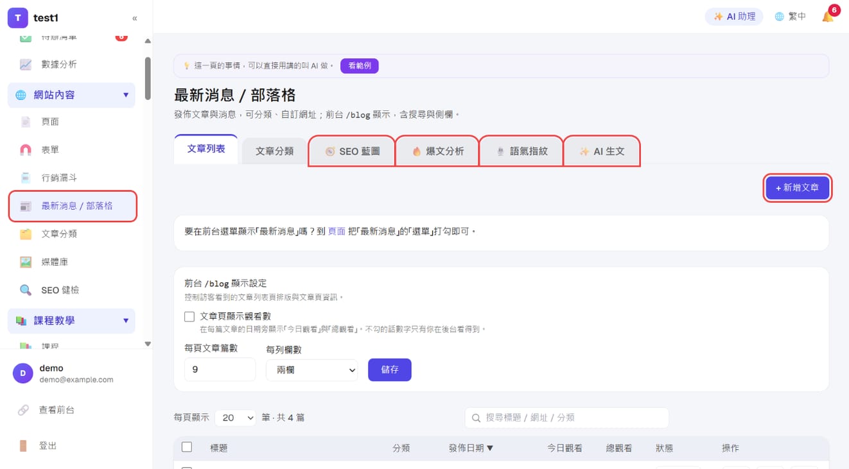Open the AI 生文 tab

[x=602, y=151]
